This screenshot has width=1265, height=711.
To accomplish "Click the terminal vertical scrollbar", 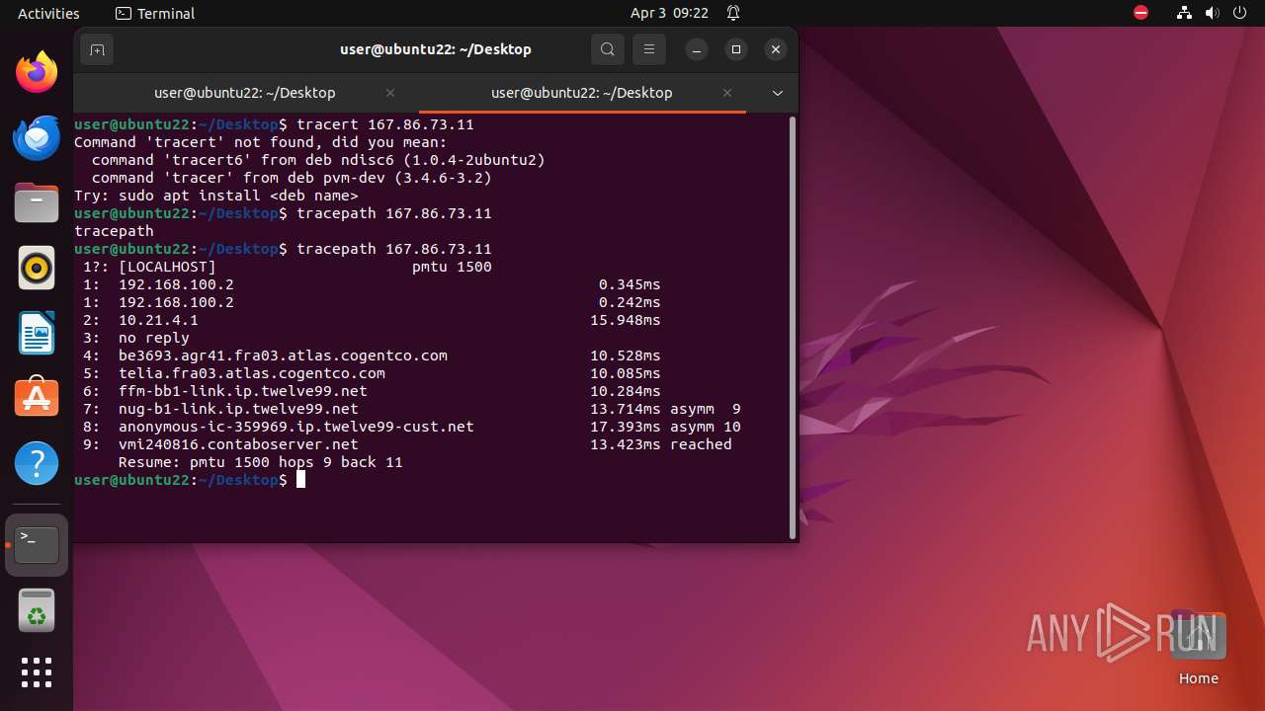I will click(793, 327).
